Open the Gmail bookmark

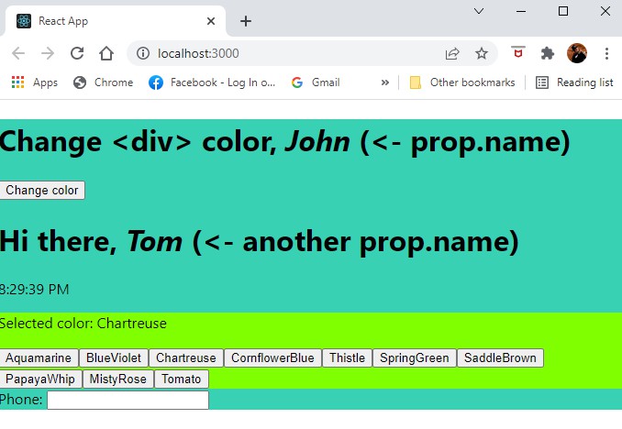coord(316,82)
